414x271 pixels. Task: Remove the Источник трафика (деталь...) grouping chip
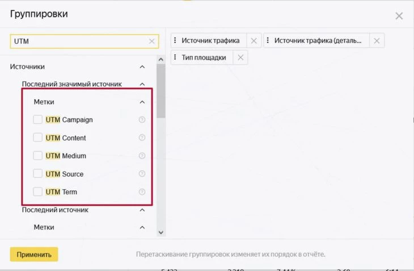tap(377, 41)
